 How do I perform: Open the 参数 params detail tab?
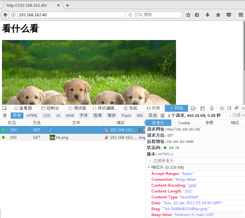pos(210,123)
